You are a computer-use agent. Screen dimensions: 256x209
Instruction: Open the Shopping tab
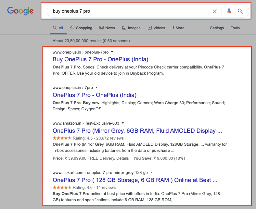pos(81,28)
